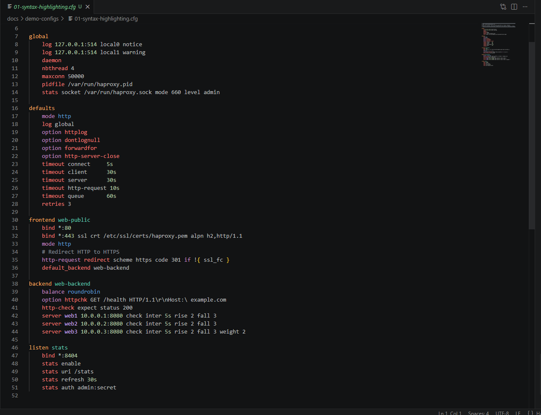
Task: Open the Spaces: 4 indentation setting
Action: [x=478, y=412]
